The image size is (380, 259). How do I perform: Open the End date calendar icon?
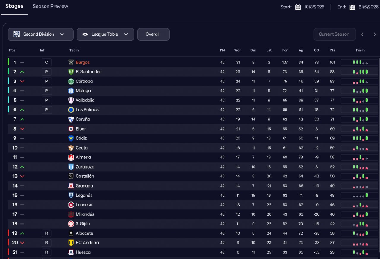tap(352, 7)
